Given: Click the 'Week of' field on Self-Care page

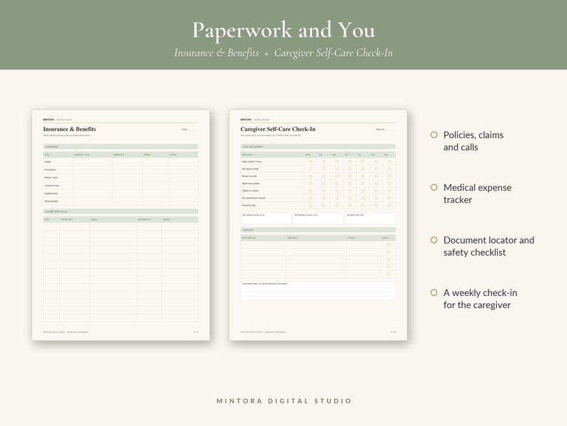Looking at the screenshot, I should click(386, 129).
